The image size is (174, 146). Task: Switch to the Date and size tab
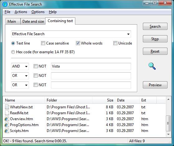[x=33, y=21]
